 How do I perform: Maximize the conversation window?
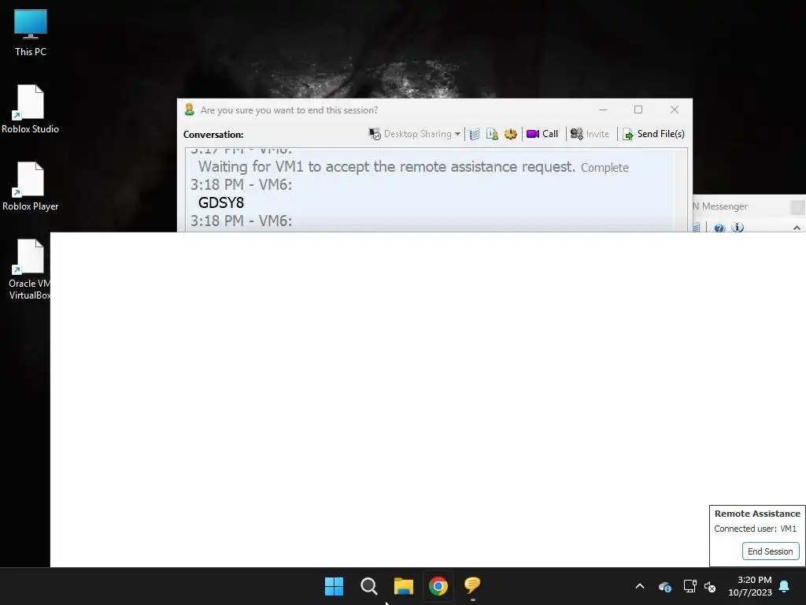638,109
